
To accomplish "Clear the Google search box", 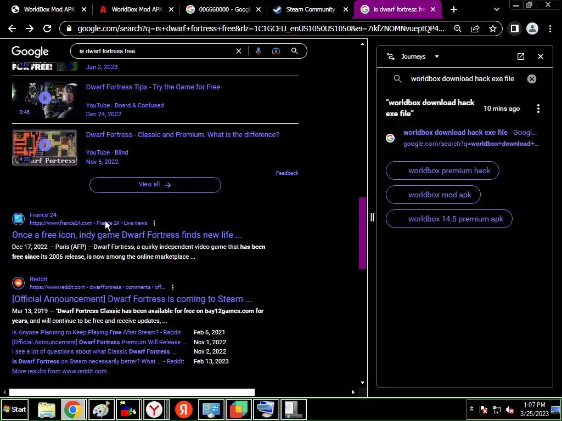I will 239,51.
